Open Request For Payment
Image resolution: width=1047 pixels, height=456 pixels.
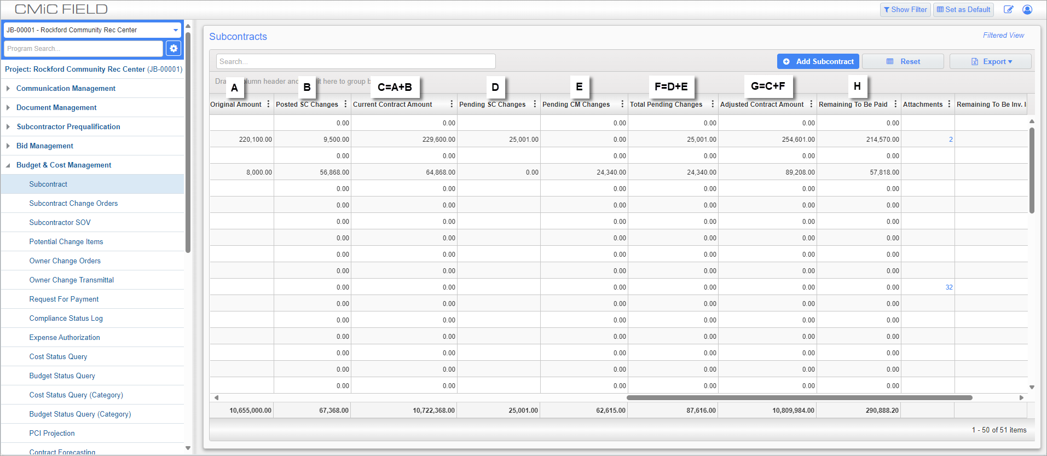coord(63,299)
